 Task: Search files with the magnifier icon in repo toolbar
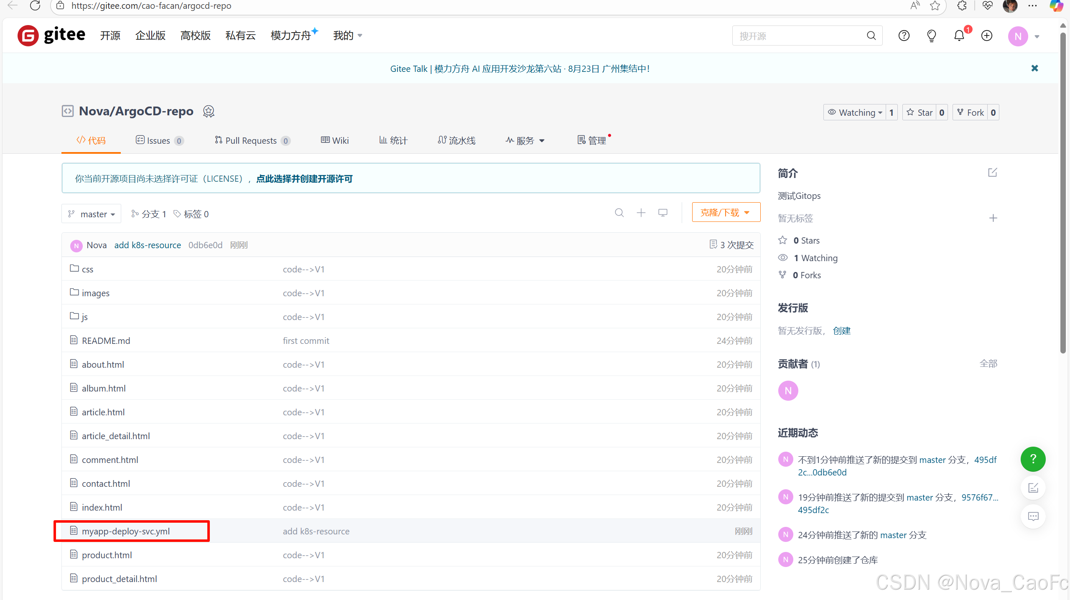[x=619, y=213]
